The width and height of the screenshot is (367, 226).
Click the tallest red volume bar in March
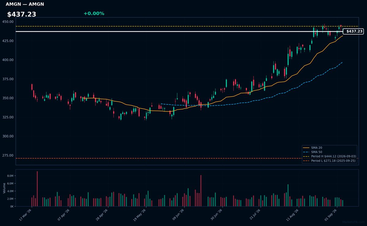[37, 189]
